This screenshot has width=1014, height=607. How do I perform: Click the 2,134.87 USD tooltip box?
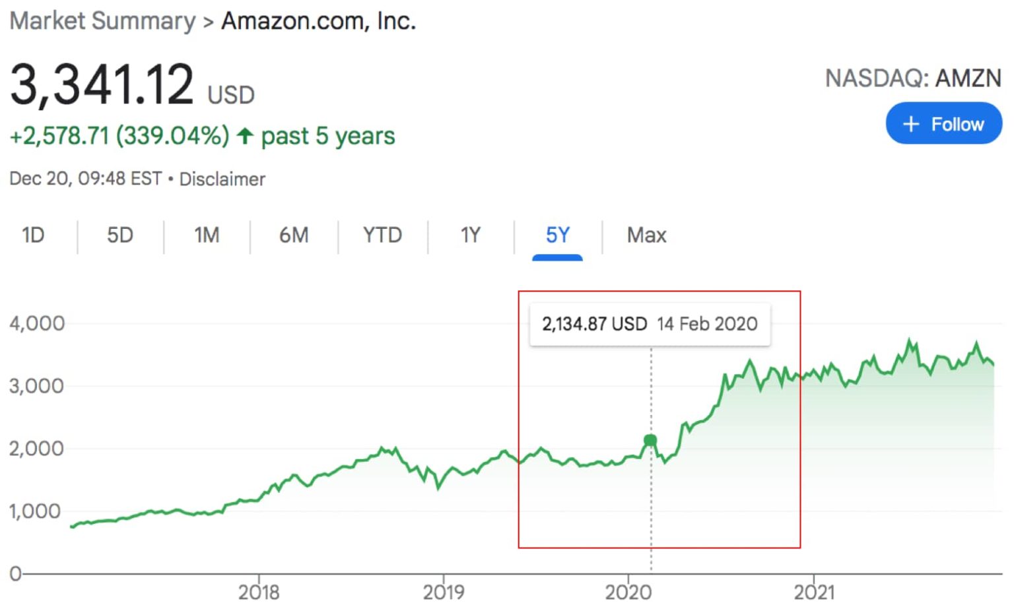click(x=650, y=324)
